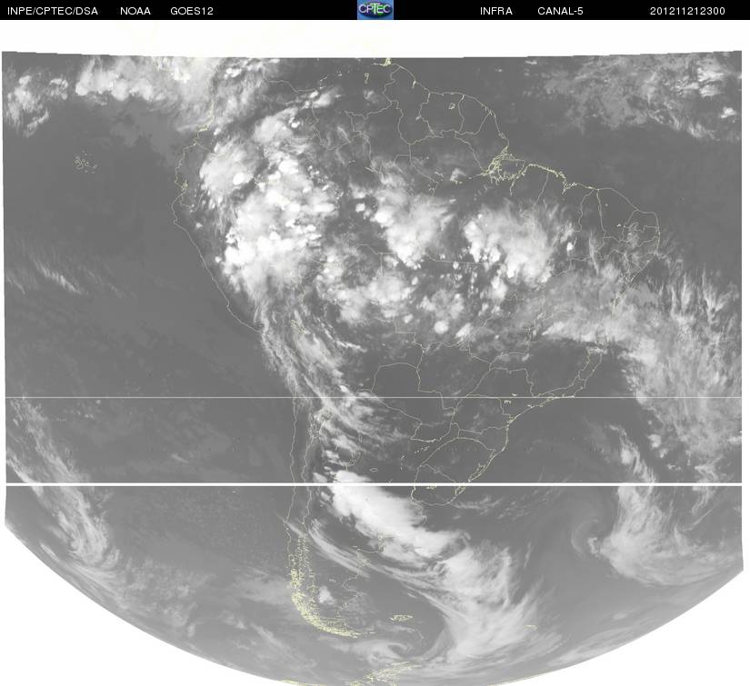Click the CANAL-5 label
The width and height of the screenshot is (750, 686).
point(560,11)
